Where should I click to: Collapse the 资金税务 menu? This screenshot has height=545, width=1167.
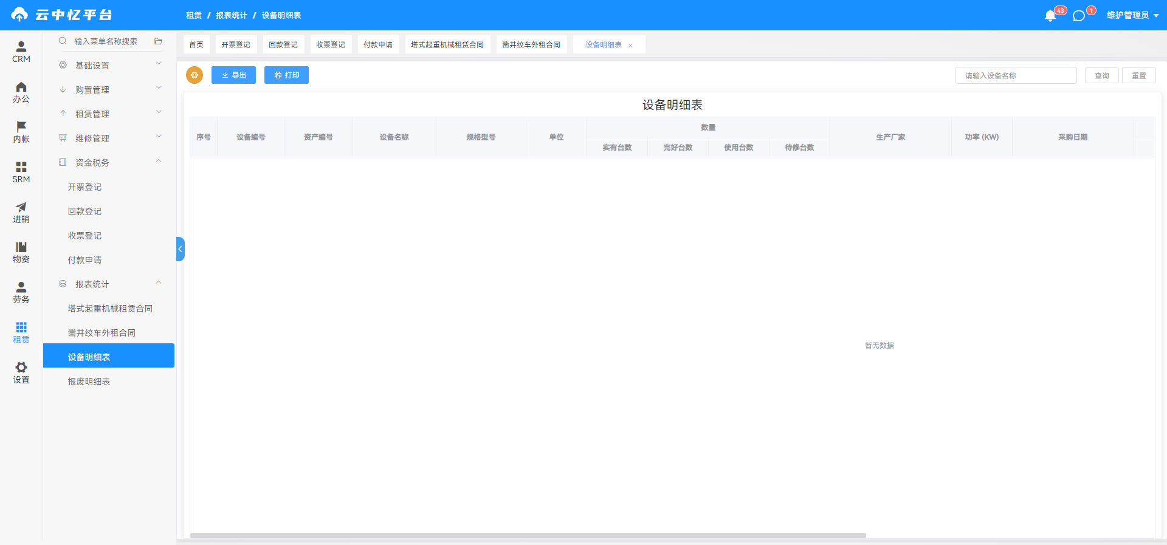click(x=109, y=162)
